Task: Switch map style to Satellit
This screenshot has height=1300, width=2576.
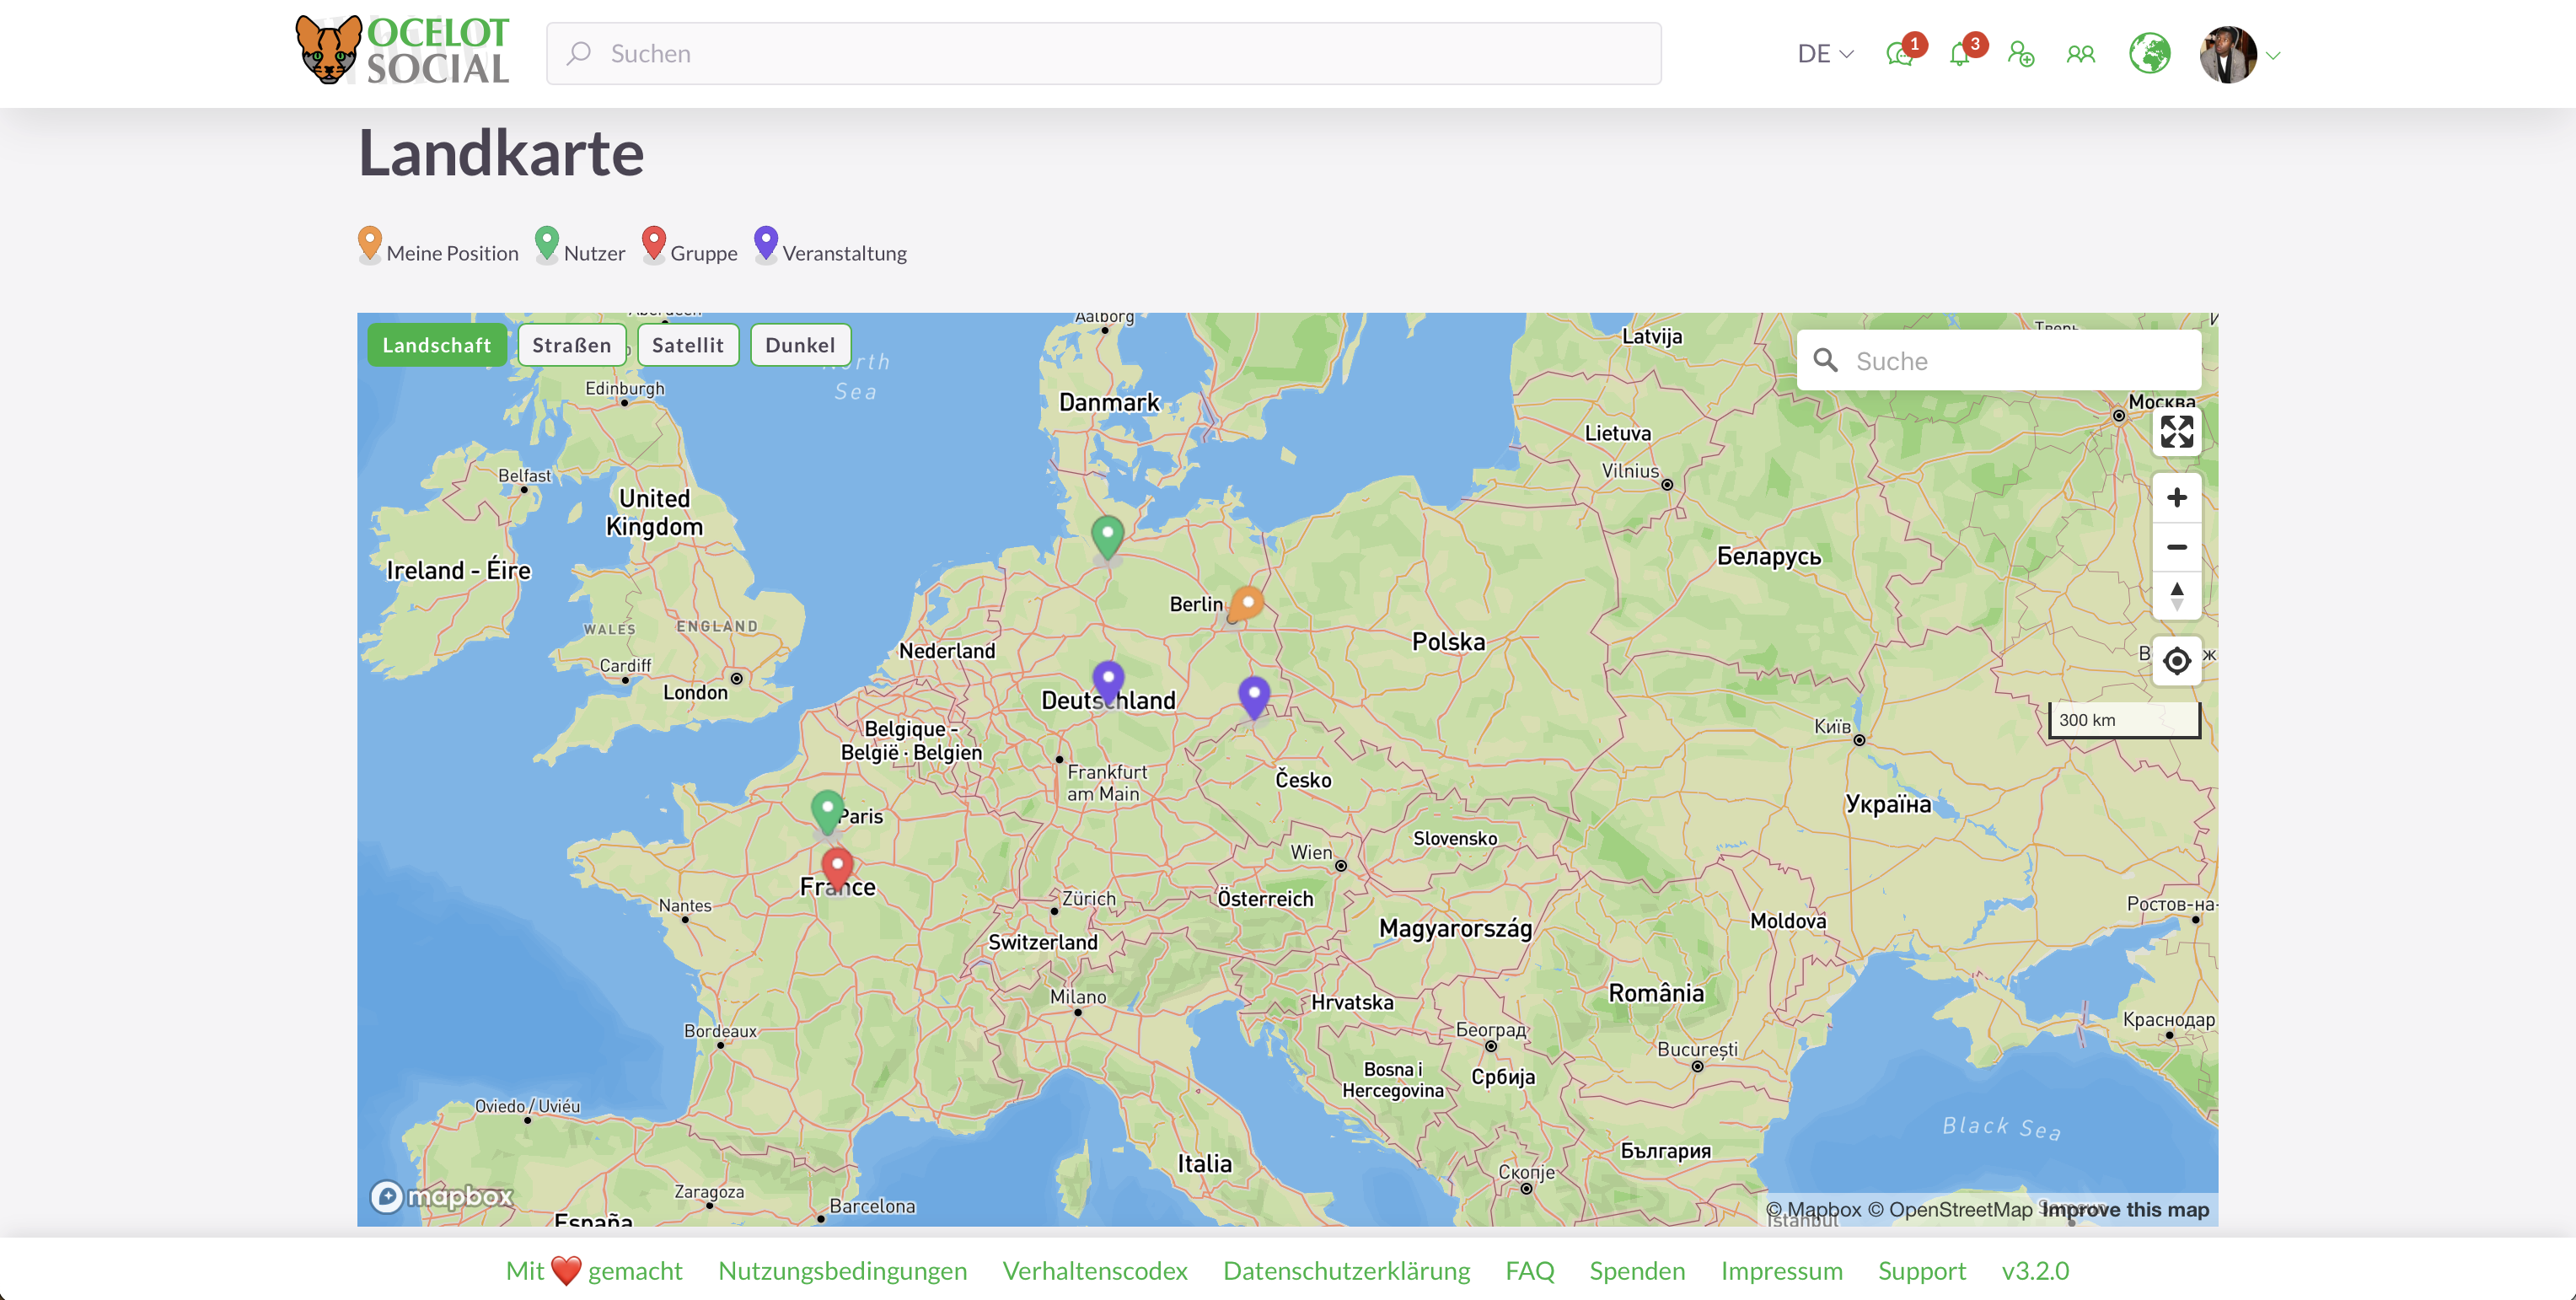Action: [687, 345]
